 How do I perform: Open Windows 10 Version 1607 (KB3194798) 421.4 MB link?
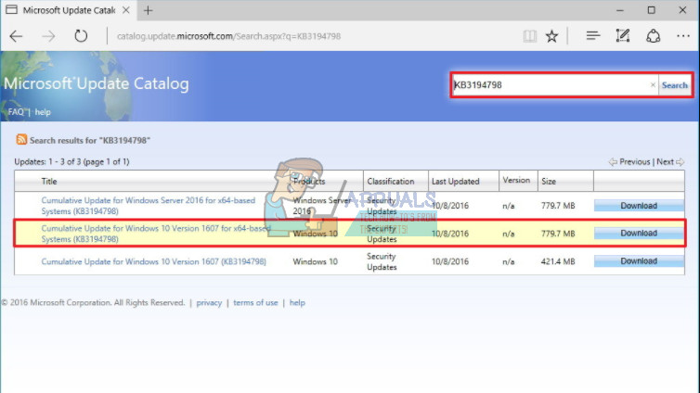click(153, 261)
